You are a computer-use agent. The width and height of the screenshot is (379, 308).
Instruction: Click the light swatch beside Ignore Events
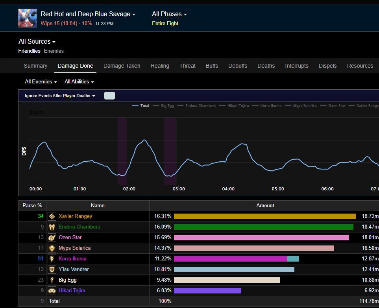coord(109,96)
